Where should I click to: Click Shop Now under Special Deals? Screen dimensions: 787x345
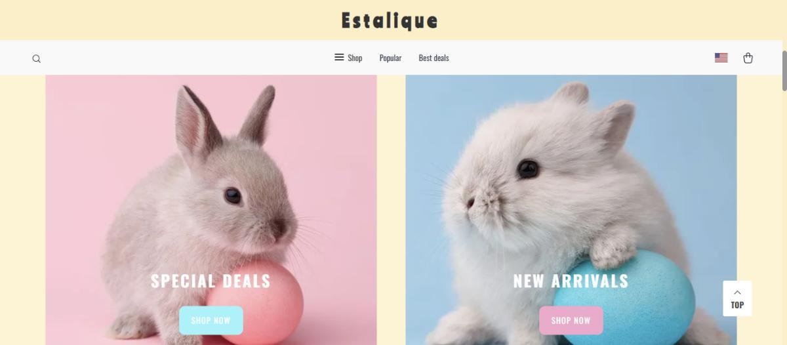click(211, 320)
